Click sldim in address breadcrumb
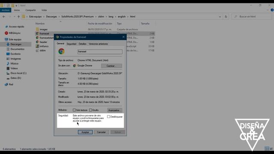The width and height of the screenshot is (274, 154). tap(101, 17)
